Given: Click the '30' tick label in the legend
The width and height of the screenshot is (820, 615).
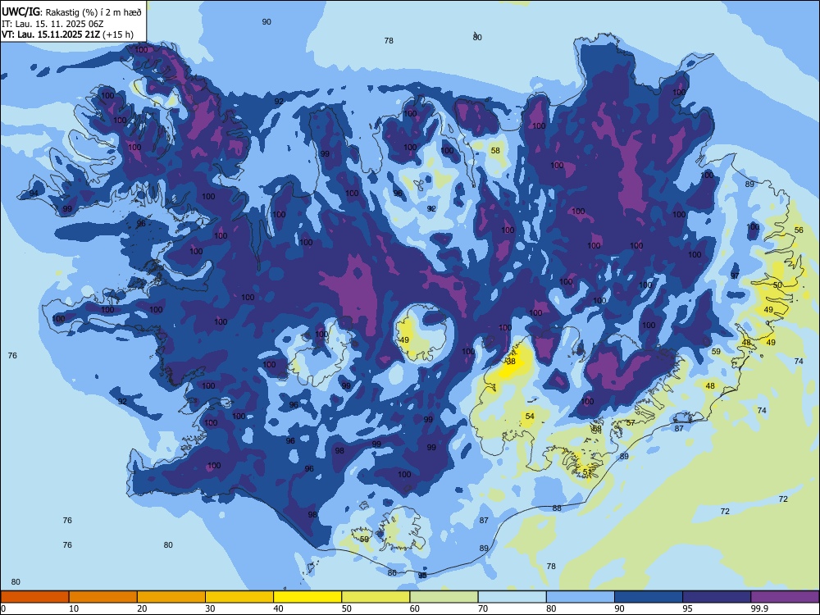Looking at the screenshot, I should (210, 608).
